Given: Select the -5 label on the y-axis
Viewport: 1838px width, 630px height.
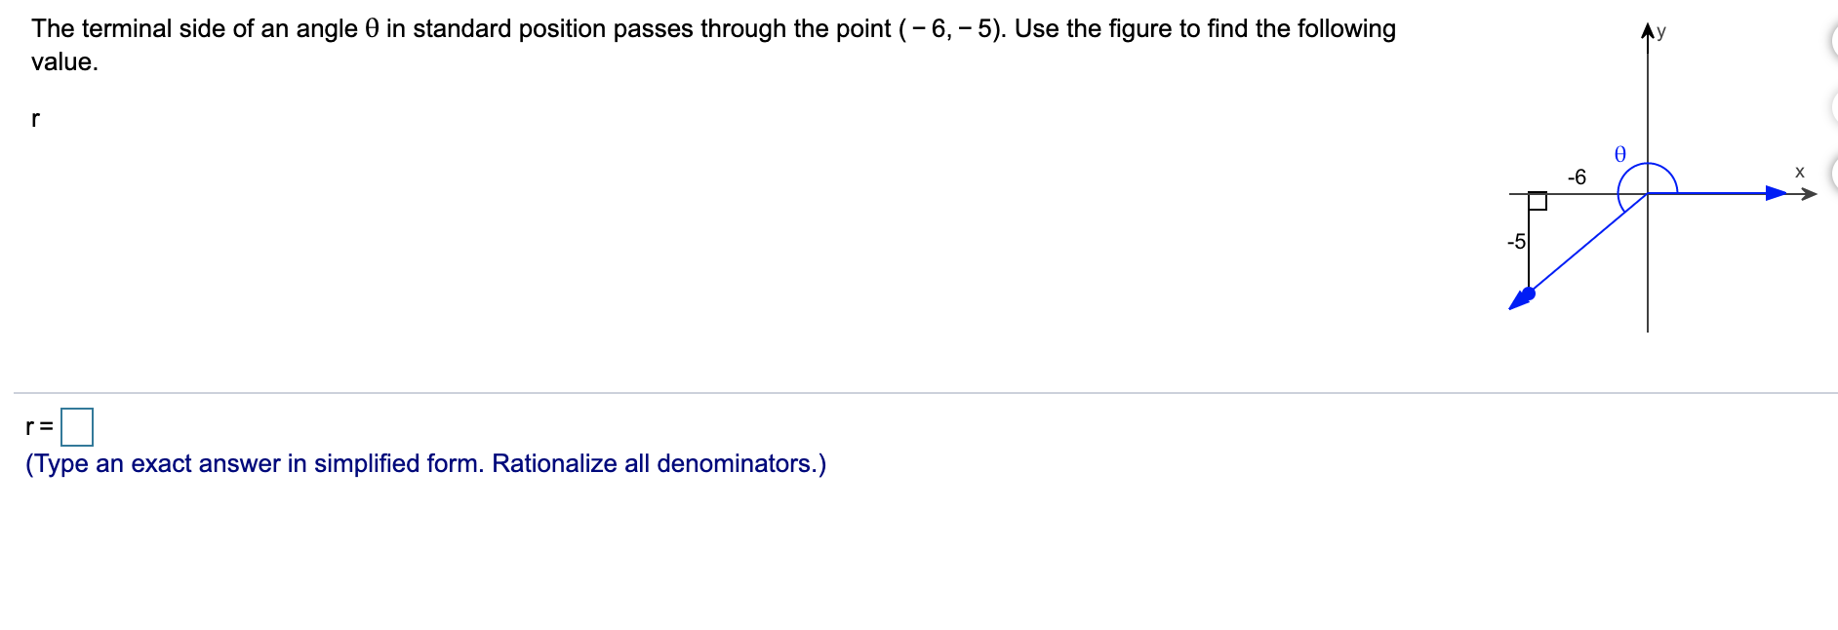Looking at the screenshot, I should 1515,241.
